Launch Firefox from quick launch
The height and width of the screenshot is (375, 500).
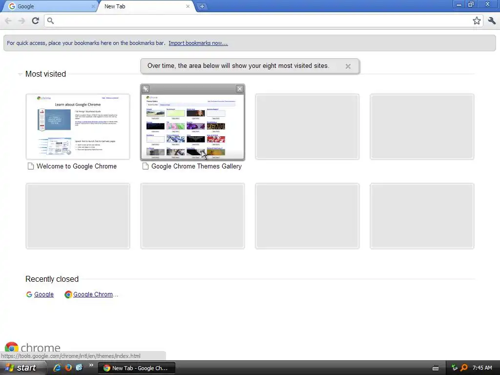68,368
